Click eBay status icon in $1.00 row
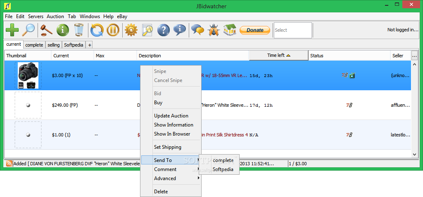423x197 pixels. coord(349,135)
